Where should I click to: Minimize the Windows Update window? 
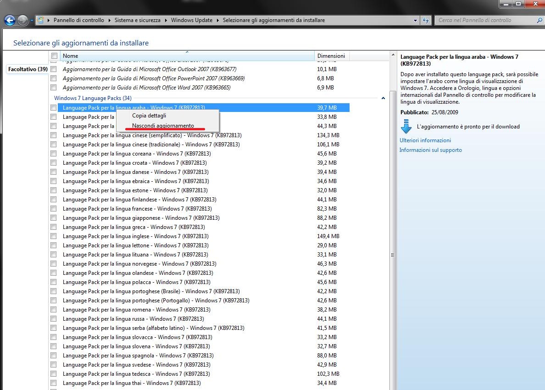[506, 4]
